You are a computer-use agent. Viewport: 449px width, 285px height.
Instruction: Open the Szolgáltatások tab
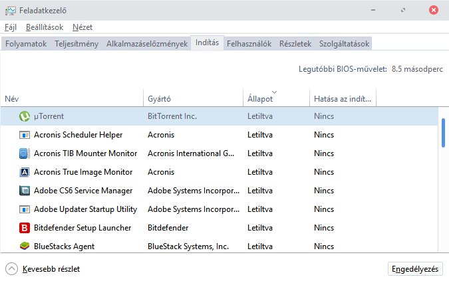pos(344,44)
